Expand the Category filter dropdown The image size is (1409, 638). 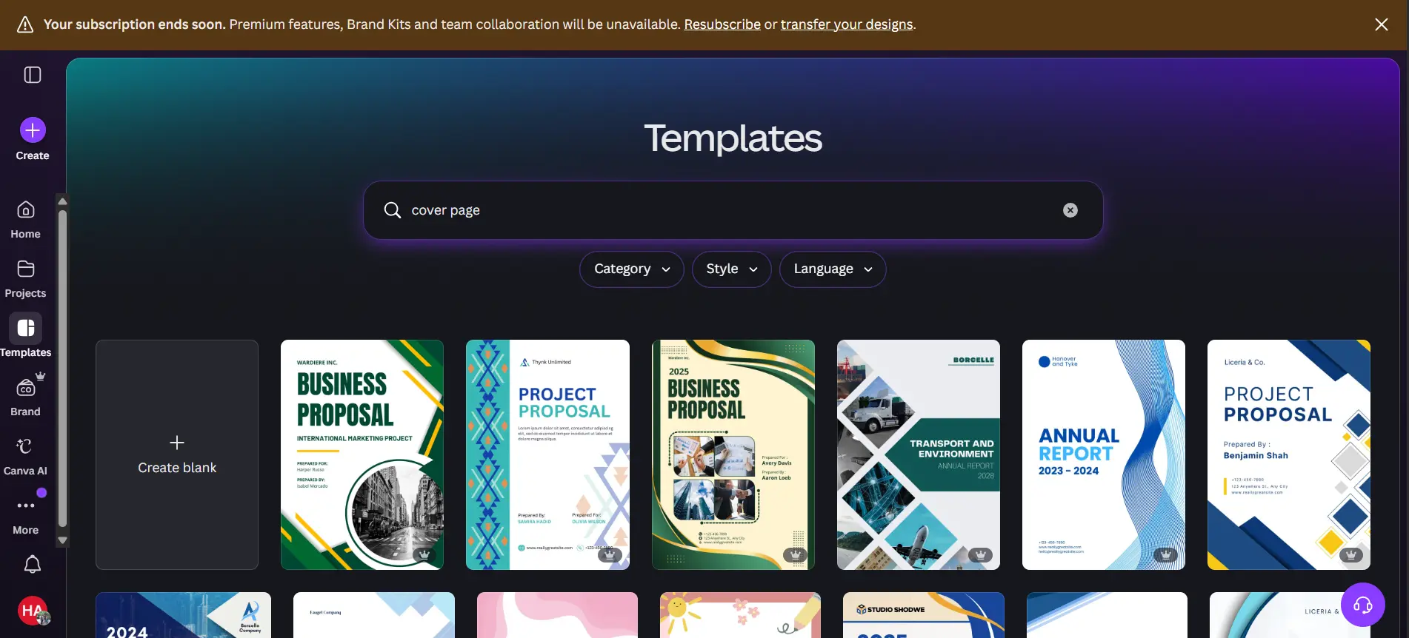pyautogui.click(x=632, y=269)
